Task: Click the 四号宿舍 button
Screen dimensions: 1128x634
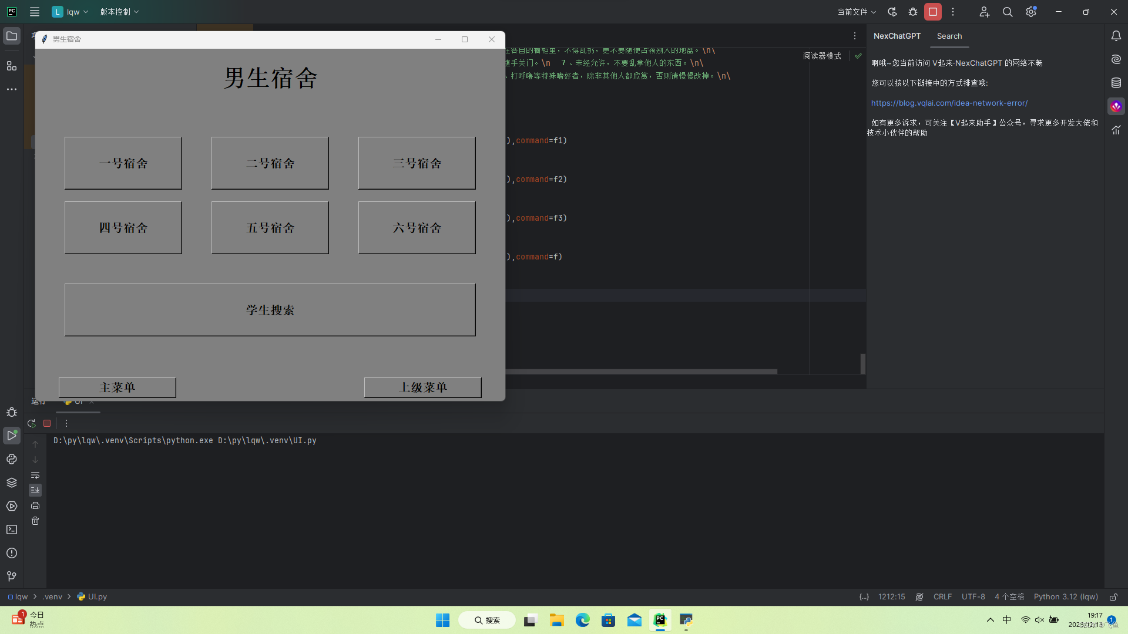Action: coord(123,228)
